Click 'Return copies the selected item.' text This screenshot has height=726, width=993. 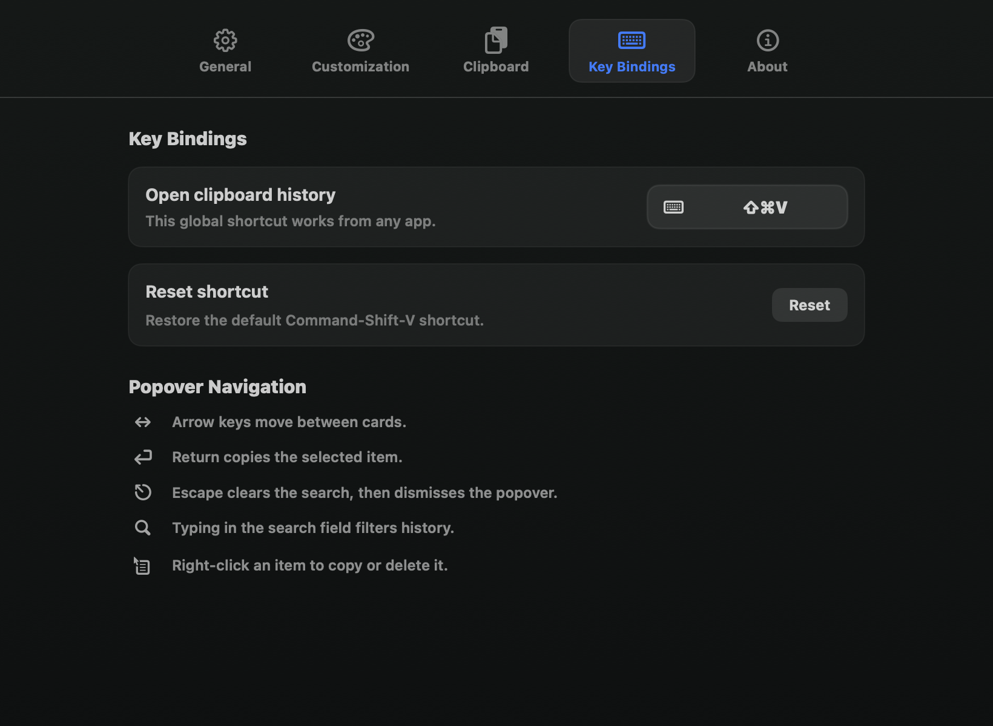pos(287,457)
